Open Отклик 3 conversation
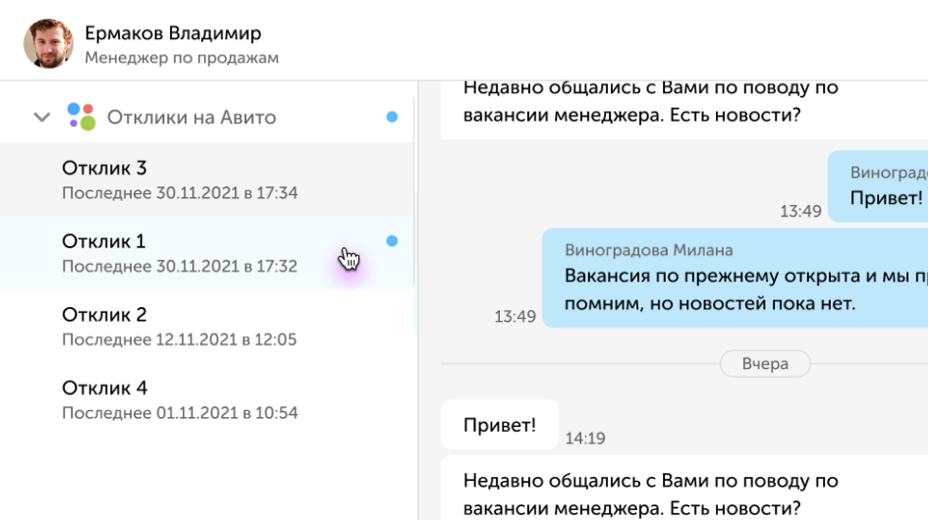Image resolution: width=928 pixels, height=520 pixels. [x=207, y=179]
